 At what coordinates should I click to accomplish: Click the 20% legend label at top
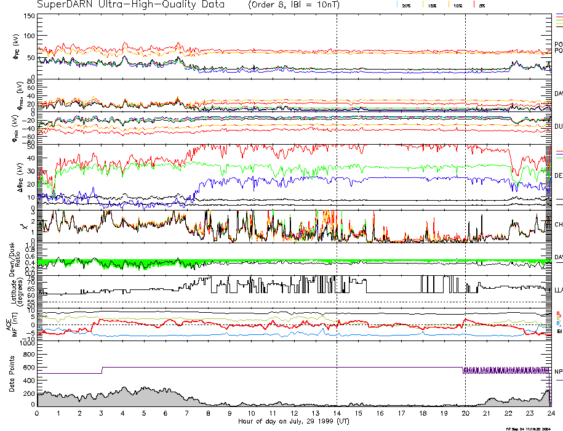[406, 6]
